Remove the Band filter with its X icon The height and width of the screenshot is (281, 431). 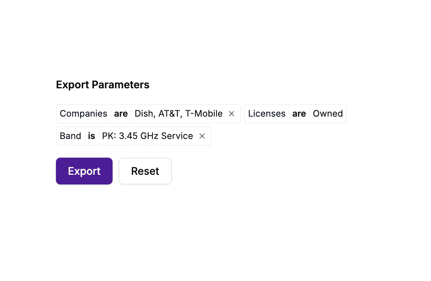pos(202,136)
